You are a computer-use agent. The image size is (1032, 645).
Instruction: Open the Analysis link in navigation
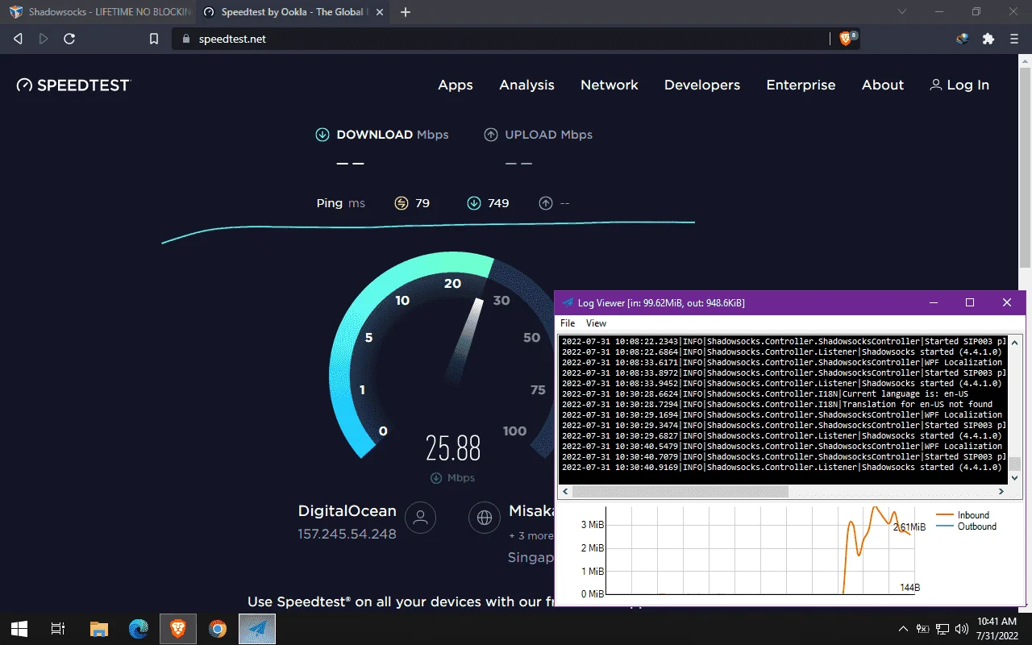(527, 85)
